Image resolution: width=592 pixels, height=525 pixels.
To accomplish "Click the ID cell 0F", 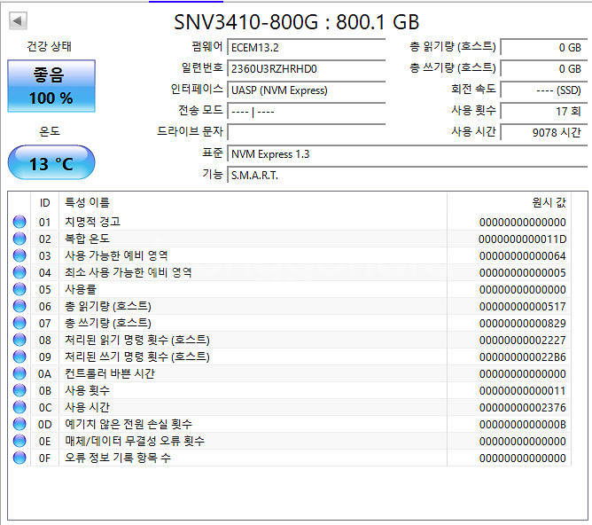I will point(44,458).
